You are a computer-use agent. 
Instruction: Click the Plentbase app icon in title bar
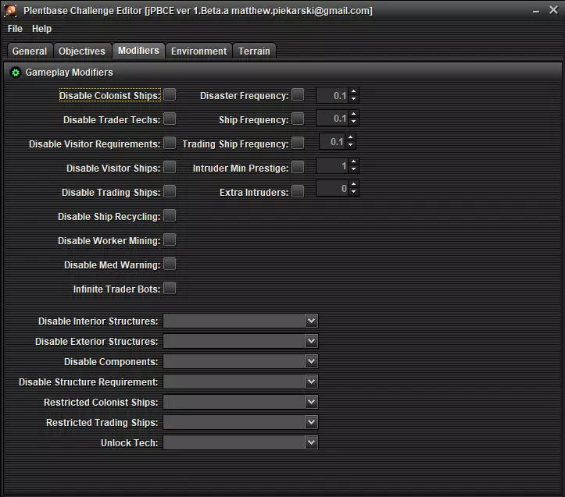coord(10,10)
